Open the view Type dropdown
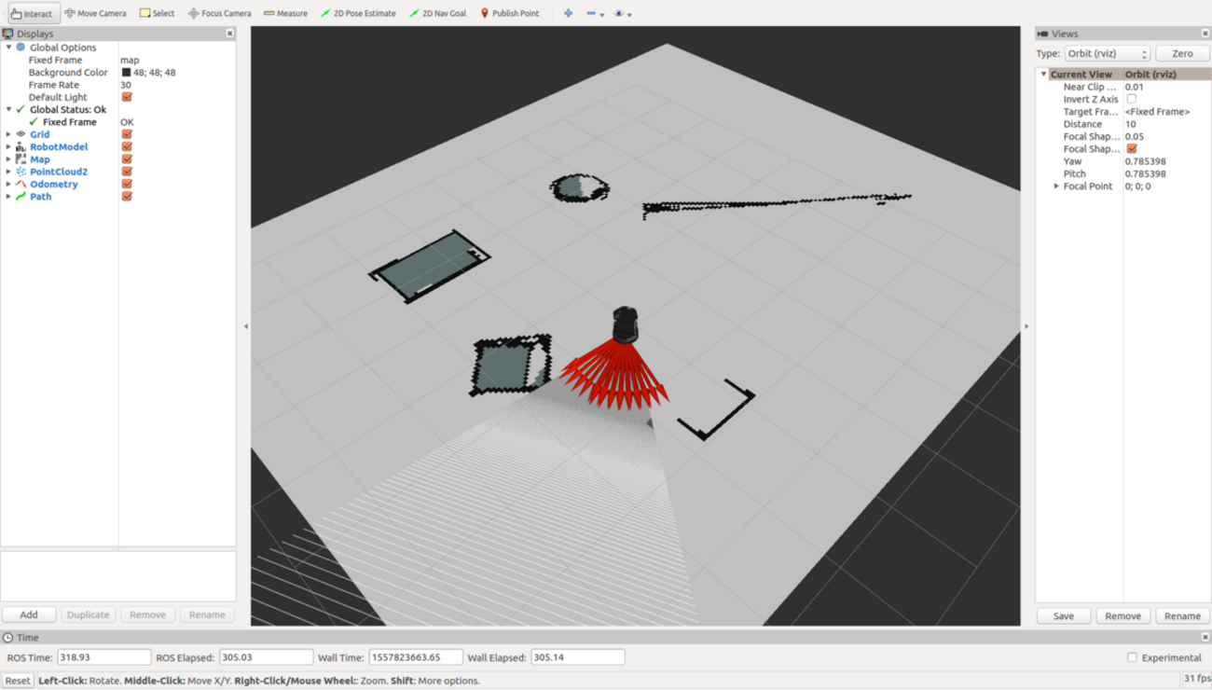This screenshot has width=1212, height=690. [x=1107, y=54]
